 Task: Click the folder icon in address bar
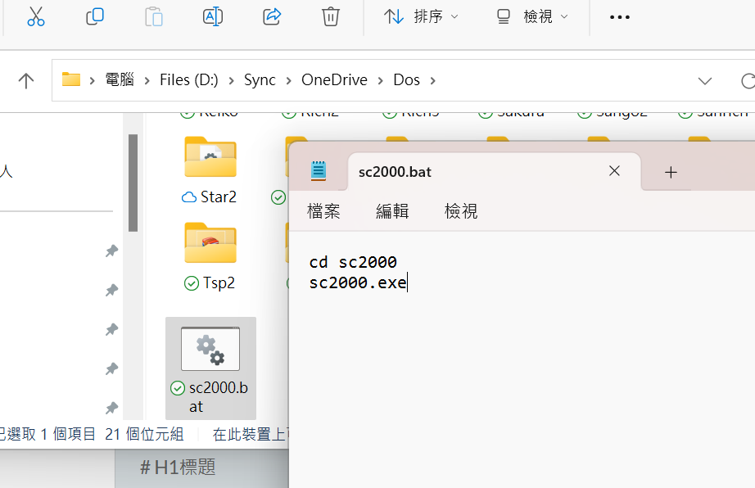[x=71, y=79]
